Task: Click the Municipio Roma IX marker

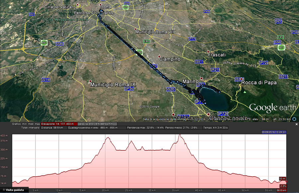Action: (x=90, y=81)
